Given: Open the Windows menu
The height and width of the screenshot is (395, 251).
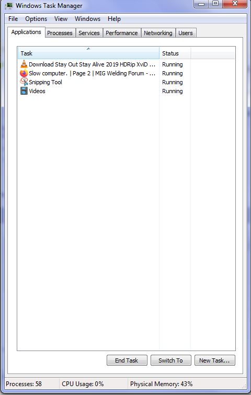Looking at the screenshot, I should tap(88, 19).
